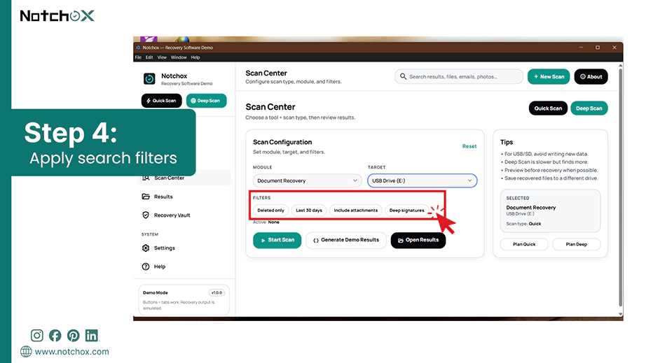Click the New Scan button
Screen dimensions: 646x363
[549, 76]
